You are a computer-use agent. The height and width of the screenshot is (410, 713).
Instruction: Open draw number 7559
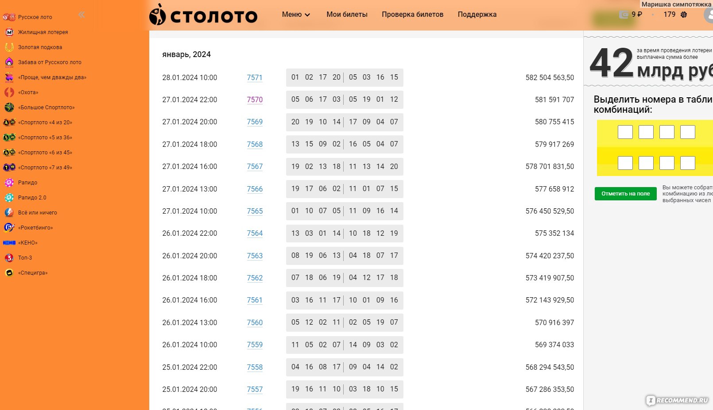(255, 345)
